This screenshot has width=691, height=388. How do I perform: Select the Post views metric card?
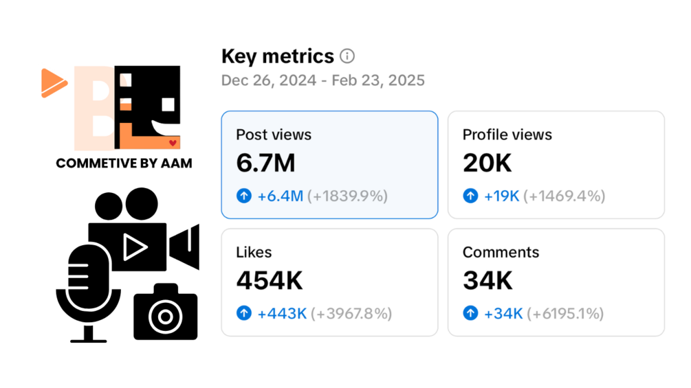(x=329, y=165)
